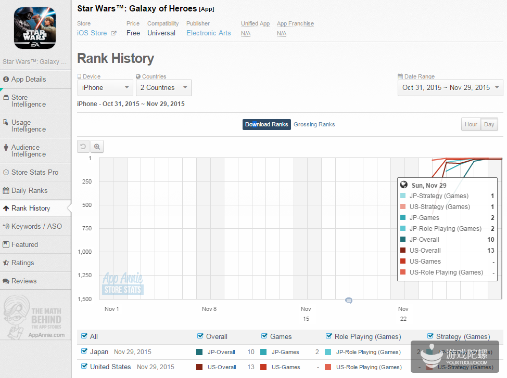Toggle the Strategy (Games) checkbox

430,336
